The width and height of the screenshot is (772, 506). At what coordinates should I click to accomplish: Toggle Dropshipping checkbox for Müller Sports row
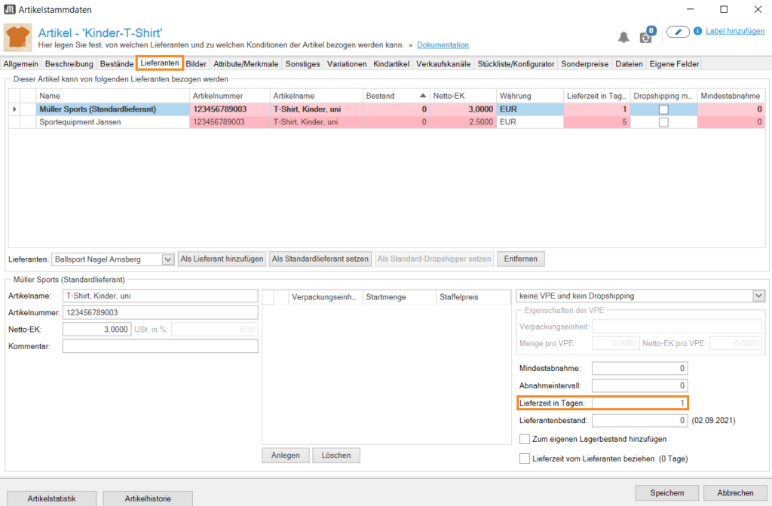[663, 109]
